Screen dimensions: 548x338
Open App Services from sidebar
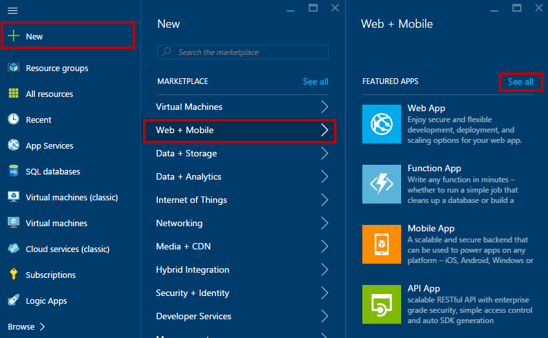pyautogui.click(x=50, y=145)
